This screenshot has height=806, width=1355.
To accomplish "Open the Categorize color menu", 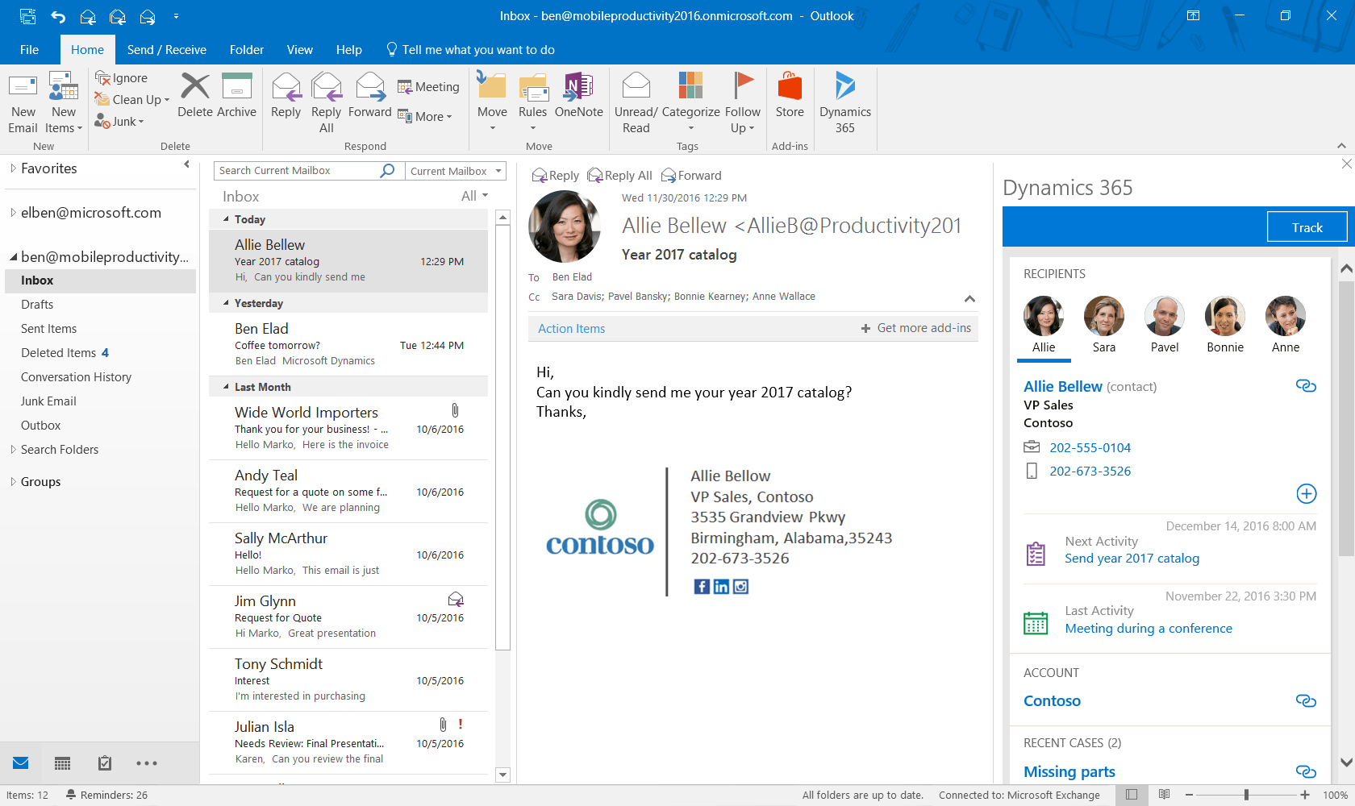I will (x=690, y=102).
